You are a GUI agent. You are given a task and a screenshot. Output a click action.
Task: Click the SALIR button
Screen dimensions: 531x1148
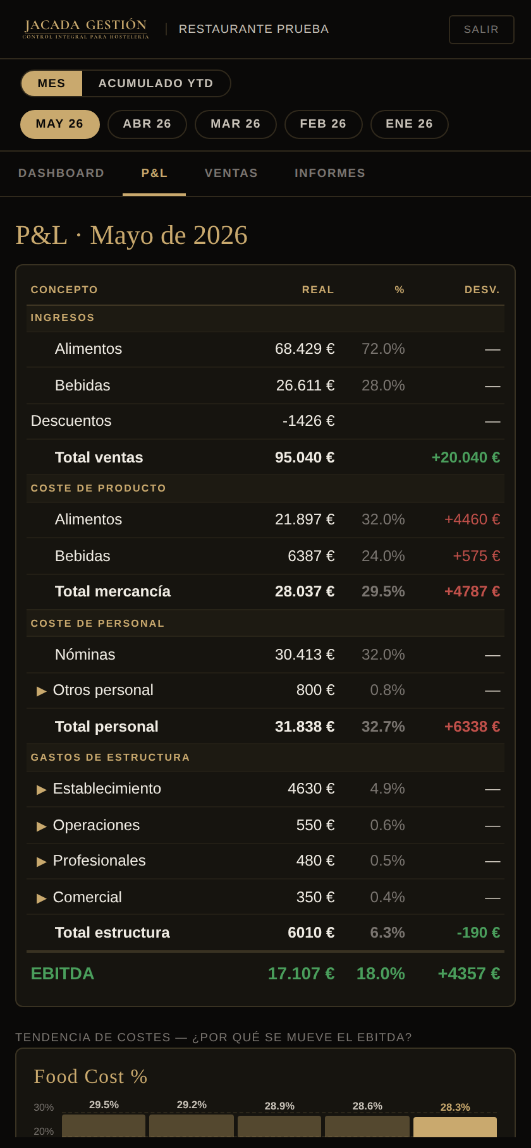click(482, 30)
